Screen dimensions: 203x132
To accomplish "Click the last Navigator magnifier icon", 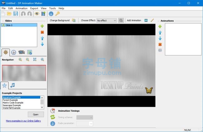I will (42, 59).
